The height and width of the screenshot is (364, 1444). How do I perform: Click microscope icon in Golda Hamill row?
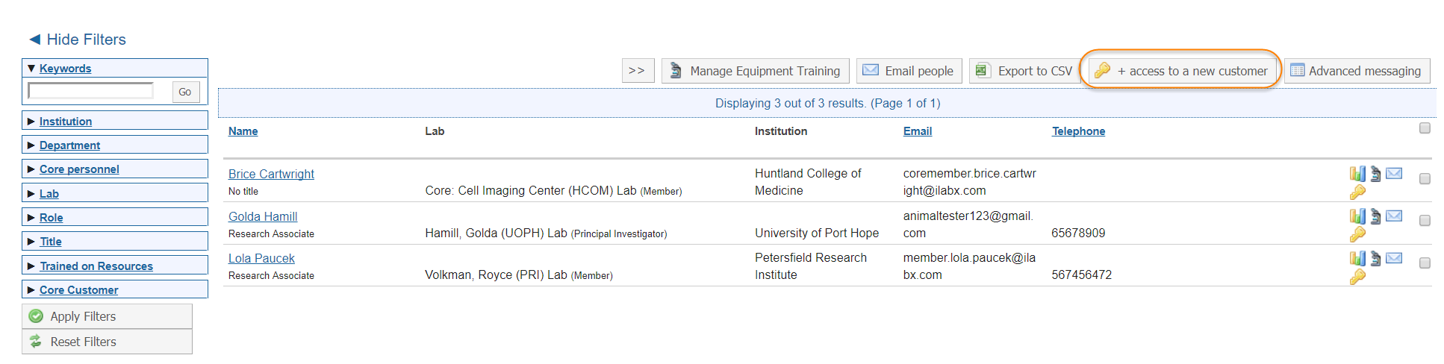coord(1375,216)
